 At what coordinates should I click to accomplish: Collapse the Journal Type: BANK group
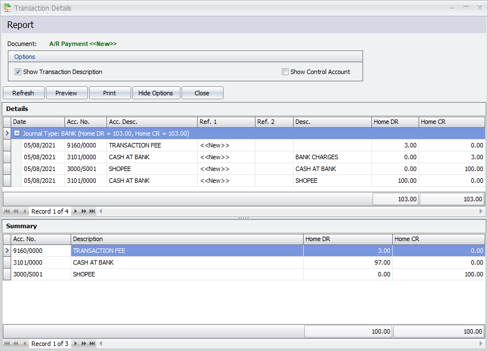pos(17,133)
